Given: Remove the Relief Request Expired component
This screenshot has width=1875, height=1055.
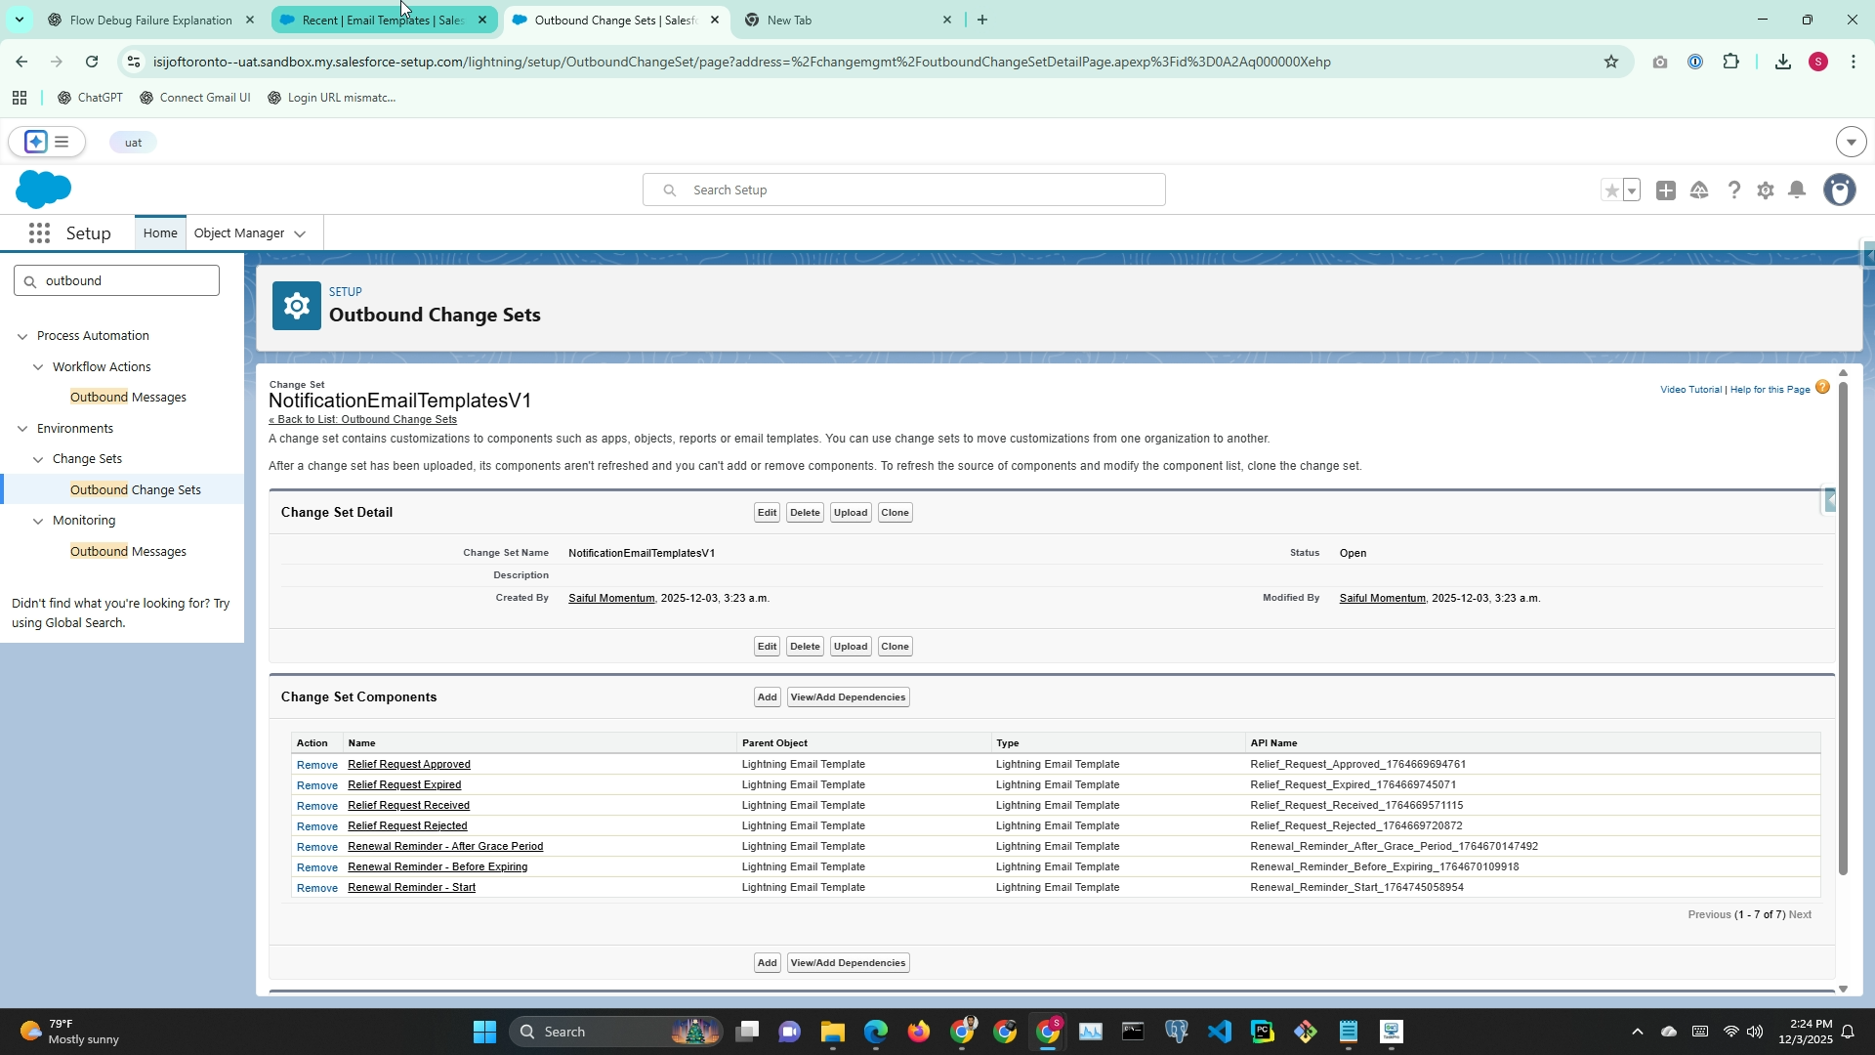Looking at the screenshot, I should point(316,785).
